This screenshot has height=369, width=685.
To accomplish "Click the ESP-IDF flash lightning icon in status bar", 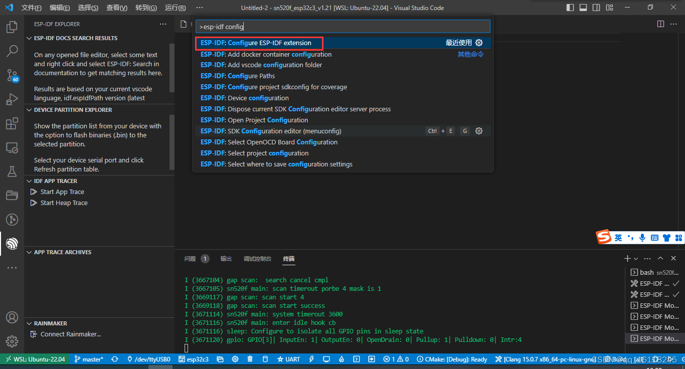I will 311,359.
